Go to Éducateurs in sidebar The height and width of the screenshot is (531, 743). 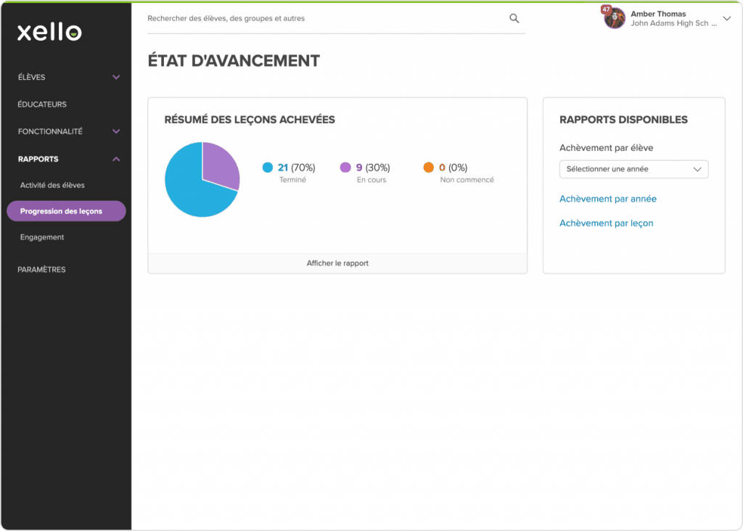pos(42,104)
